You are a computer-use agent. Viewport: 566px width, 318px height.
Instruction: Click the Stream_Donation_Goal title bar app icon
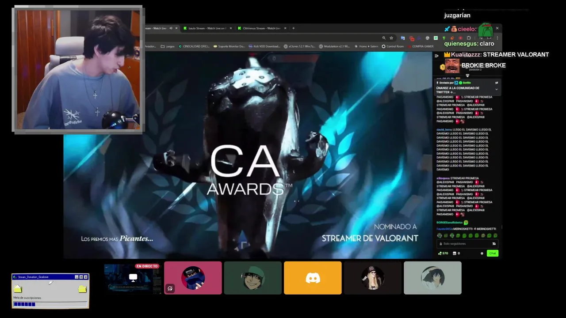pyautogui.click(x=15, y=277)
